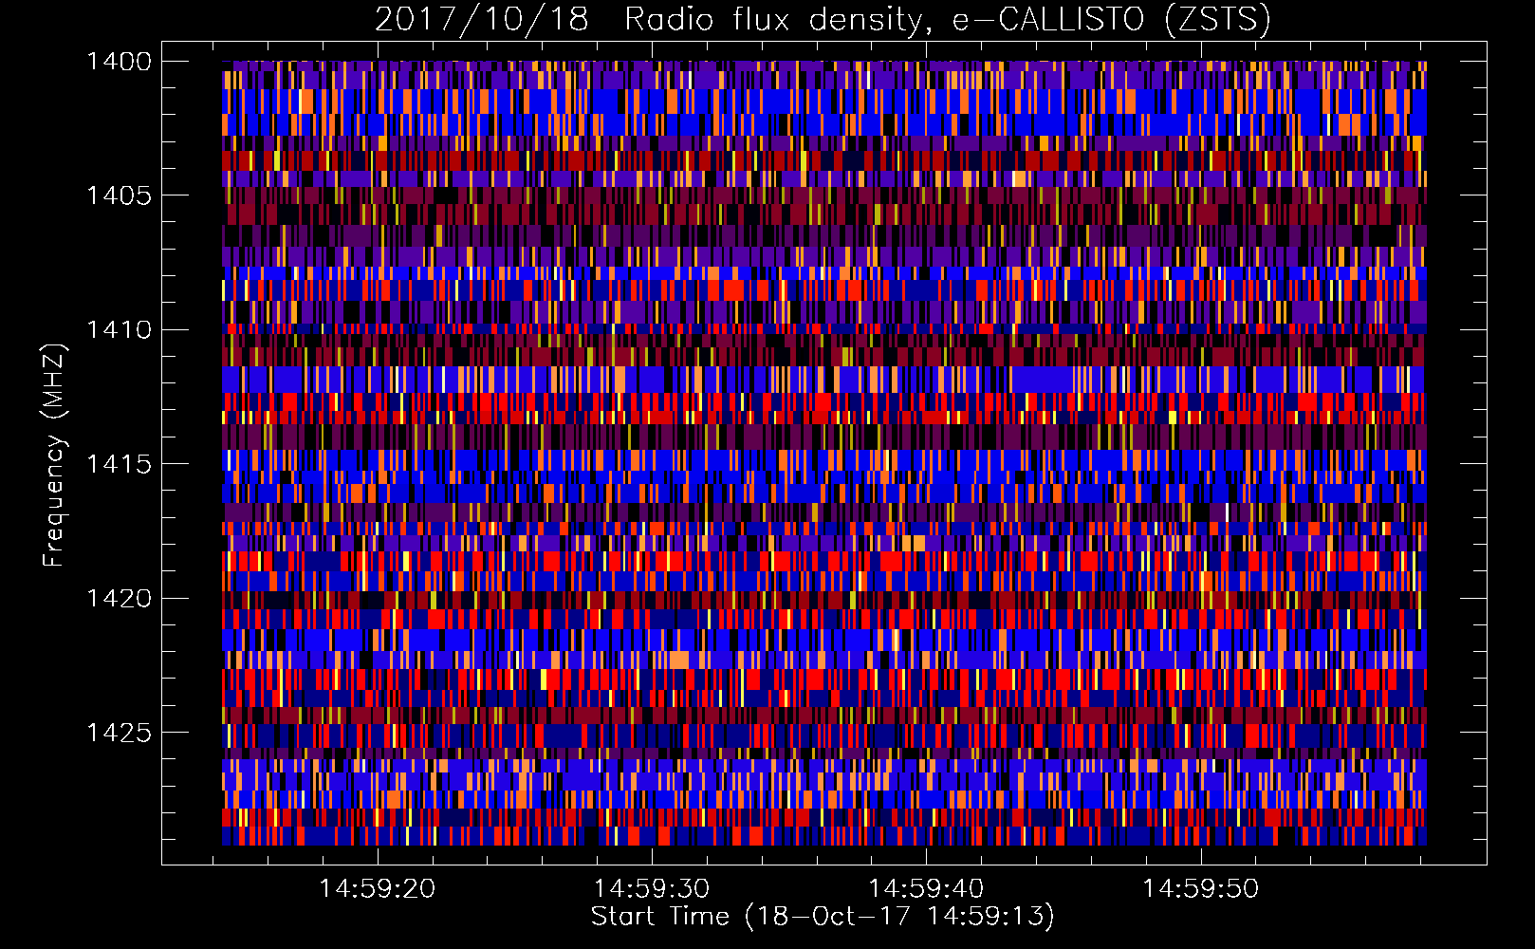1535x949 pixels.
Task: Click the 14:59:20 time tick label
Action: (378, 888)
